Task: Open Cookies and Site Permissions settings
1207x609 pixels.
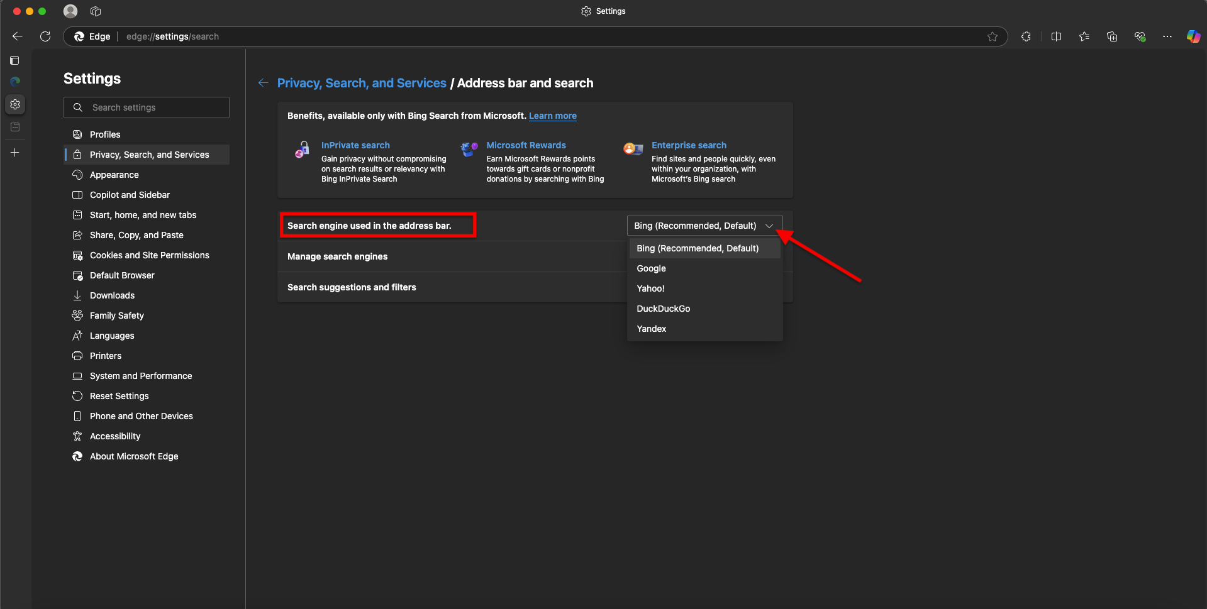Action: point(147,255)
